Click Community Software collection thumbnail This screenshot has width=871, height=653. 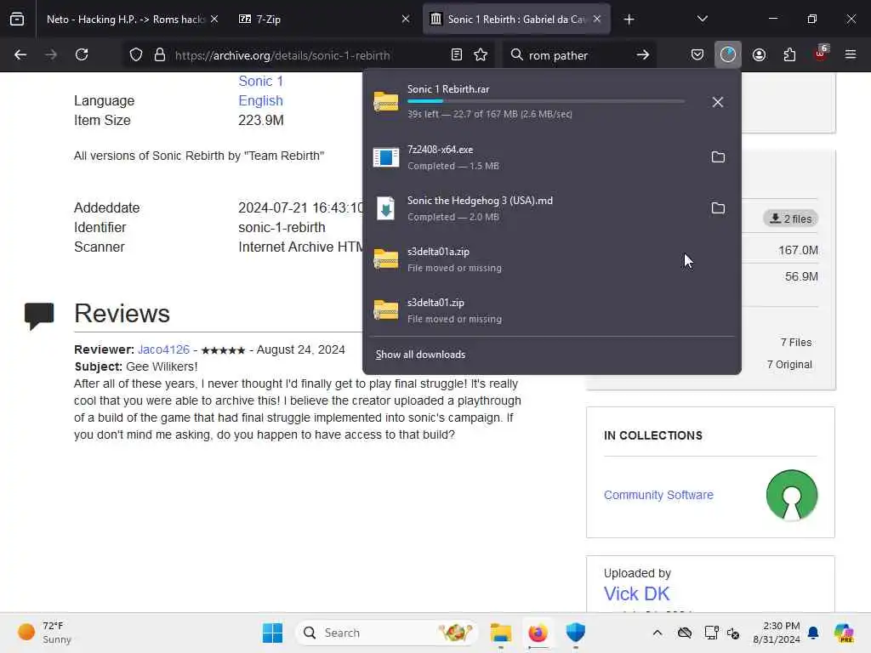[792, 495]
